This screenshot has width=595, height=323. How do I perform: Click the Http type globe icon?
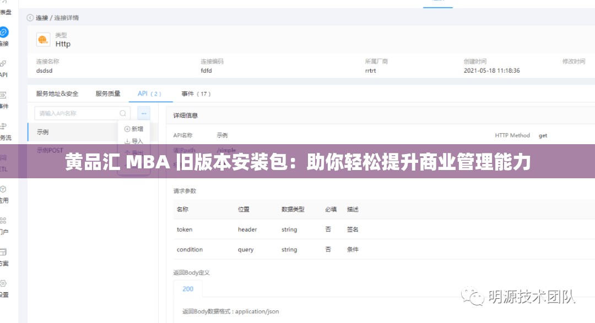pyautogui.click(x=43, y=40)
